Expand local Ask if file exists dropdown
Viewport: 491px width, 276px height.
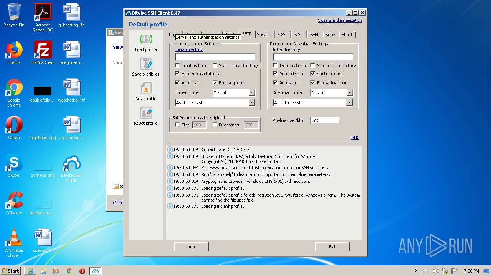[x=215, y=103]
